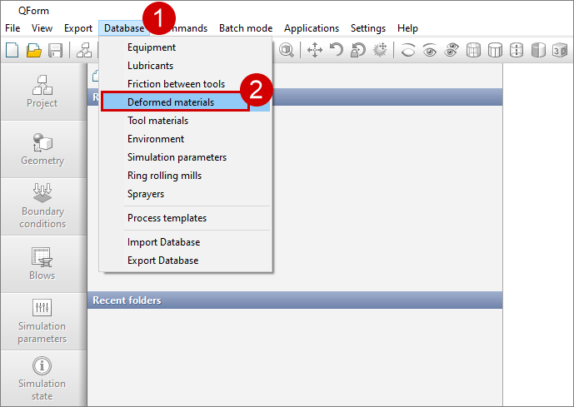This screenshot has height=407, width=574.
Task: Toggle the eye visibility icon in toolbar
Action: coord(430,50)
